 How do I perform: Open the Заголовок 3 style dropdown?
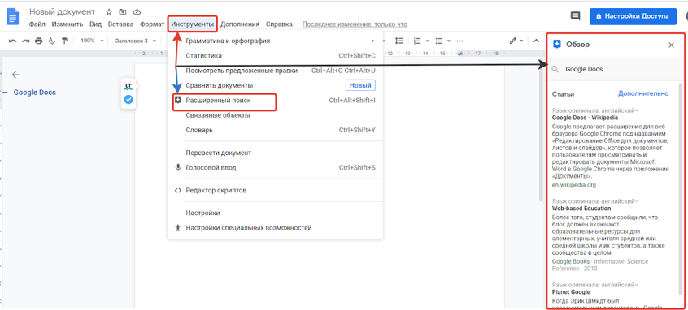(x=136, y=41)
